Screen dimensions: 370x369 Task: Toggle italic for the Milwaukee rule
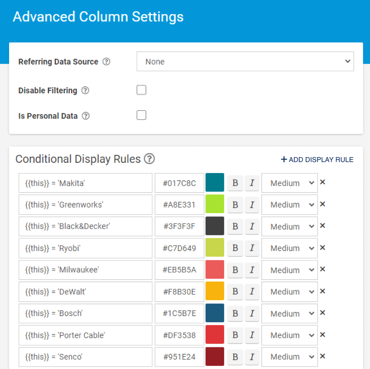click(x=252, y=270)
